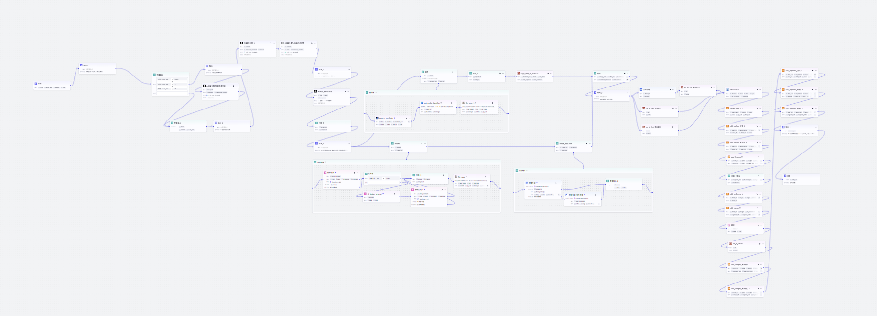
Task: Click the add_captions node icon at top right
Action: [x=783, y=71]
